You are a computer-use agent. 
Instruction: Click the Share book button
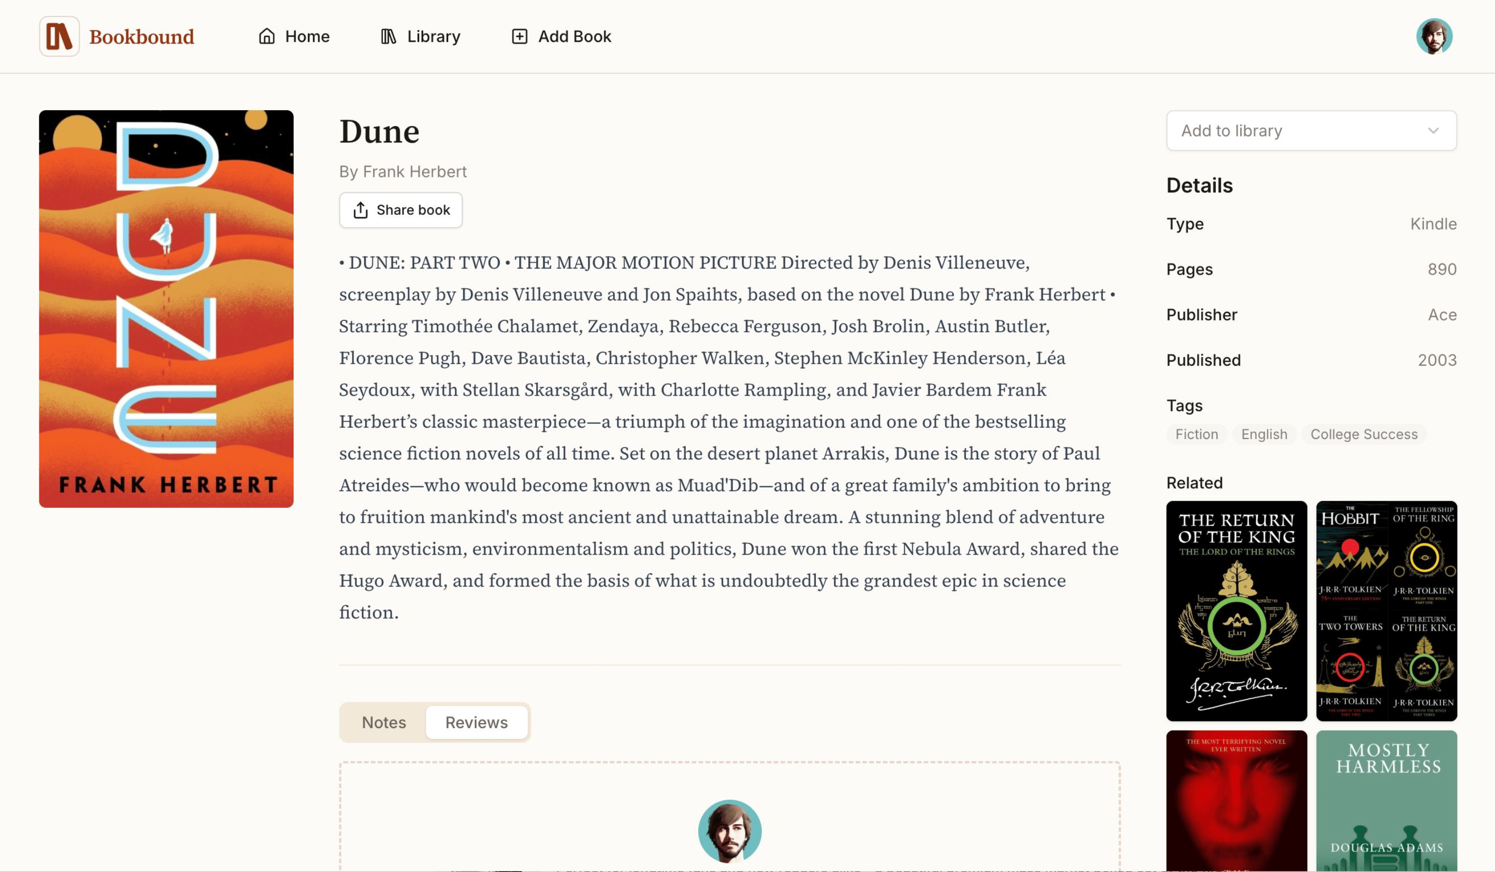point(401,210)
